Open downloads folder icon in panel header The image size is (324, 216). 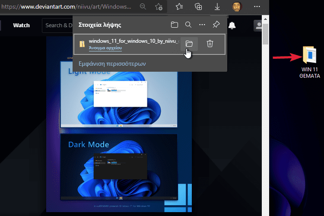tap(175, 25)
